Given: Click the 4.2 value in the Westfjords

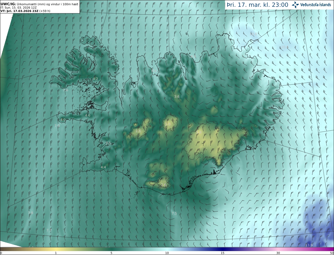Looking at the screenshot, I should pyautogui.click(x=96, y=79).
